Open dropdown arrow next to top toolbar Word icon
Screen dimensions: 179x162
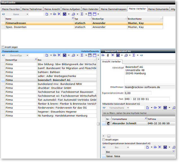(x=69, y=14)
